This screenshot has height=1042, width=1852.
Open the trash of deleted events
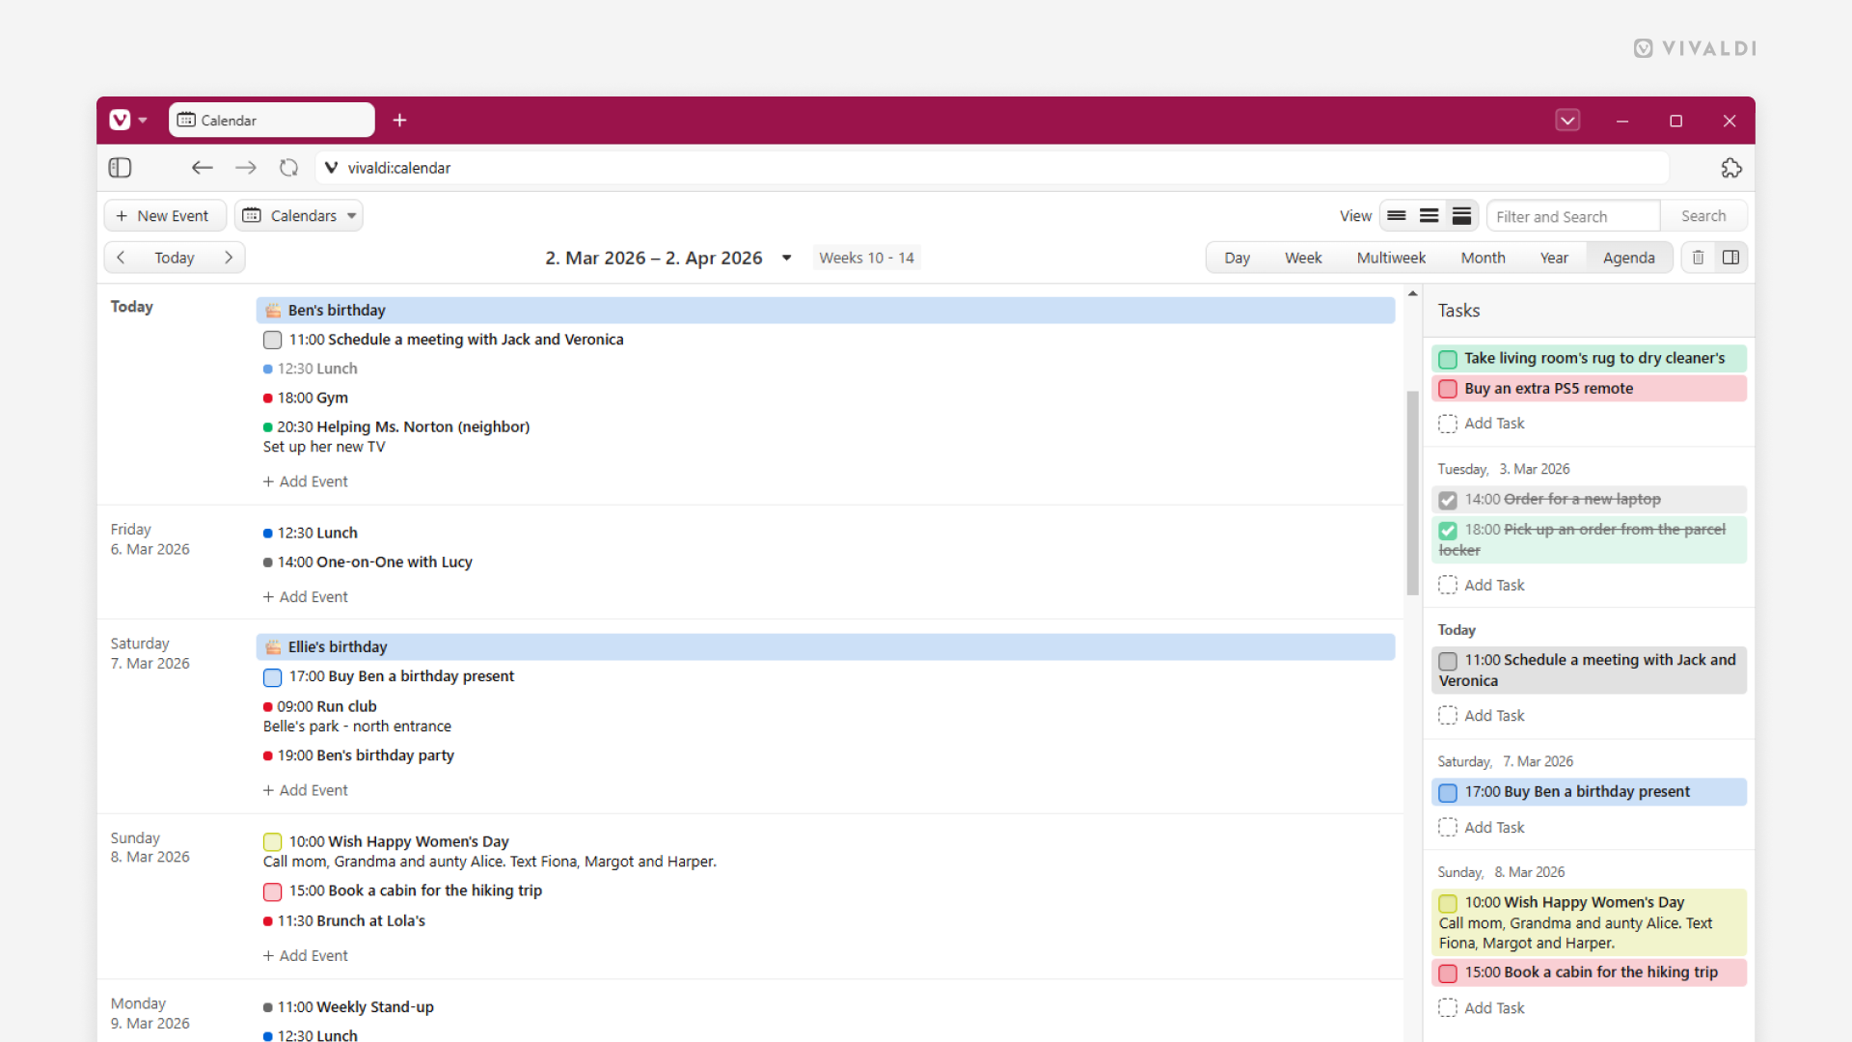(x=1698, y=257)
